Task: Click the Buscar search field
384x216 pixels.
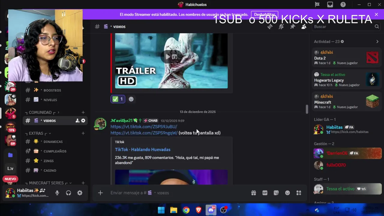Action: point(346,27)
